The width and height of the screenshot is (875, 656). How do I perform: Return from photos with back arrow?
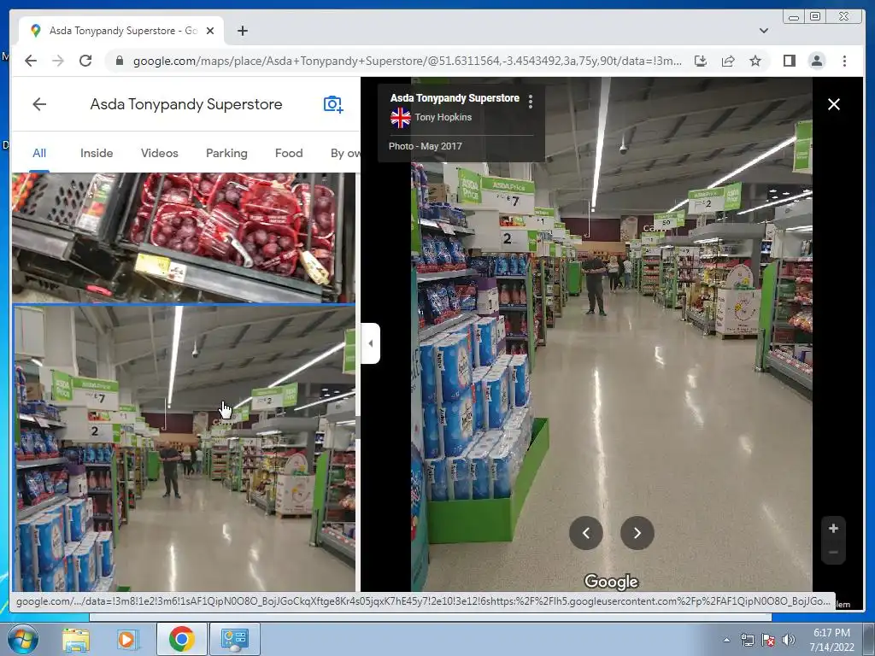pos(39,104)
